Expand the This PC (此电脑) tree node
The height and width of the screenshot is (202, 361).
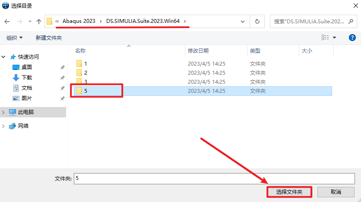click(x=4, y=112)
